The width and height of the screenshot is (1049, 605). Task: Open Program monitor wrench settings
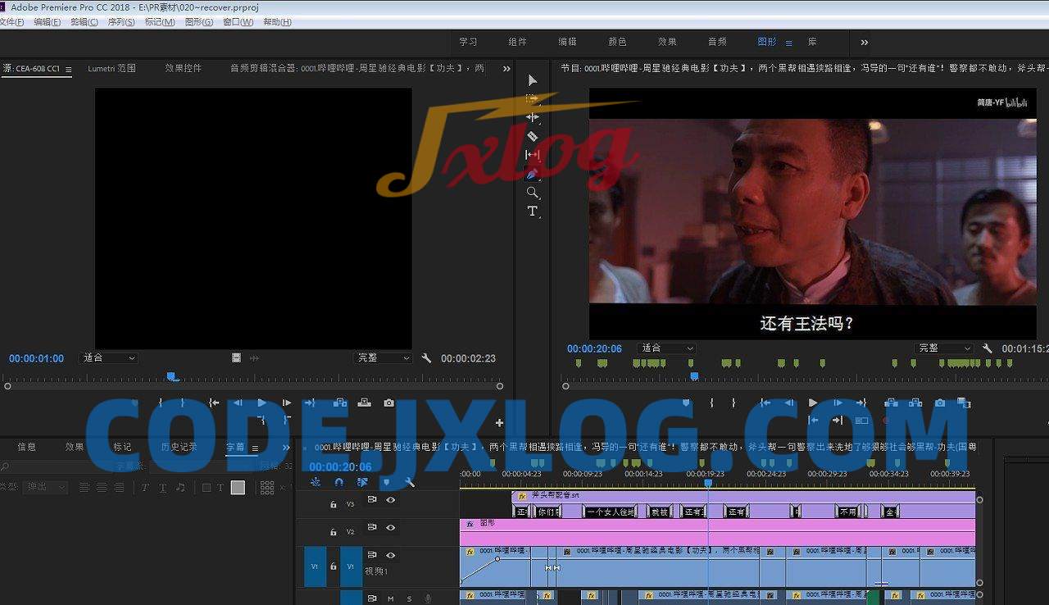[988, 348]
